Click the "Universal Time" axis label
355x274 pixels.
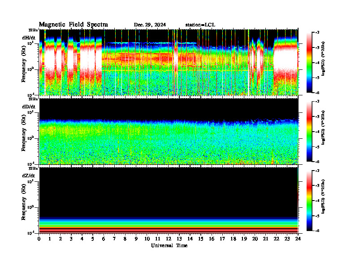169,245
